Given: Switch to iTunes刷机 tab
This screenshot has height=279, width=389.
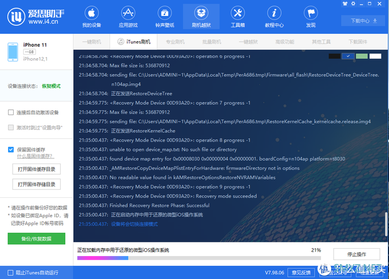Looking at the screenshot, I should point(134,42).
